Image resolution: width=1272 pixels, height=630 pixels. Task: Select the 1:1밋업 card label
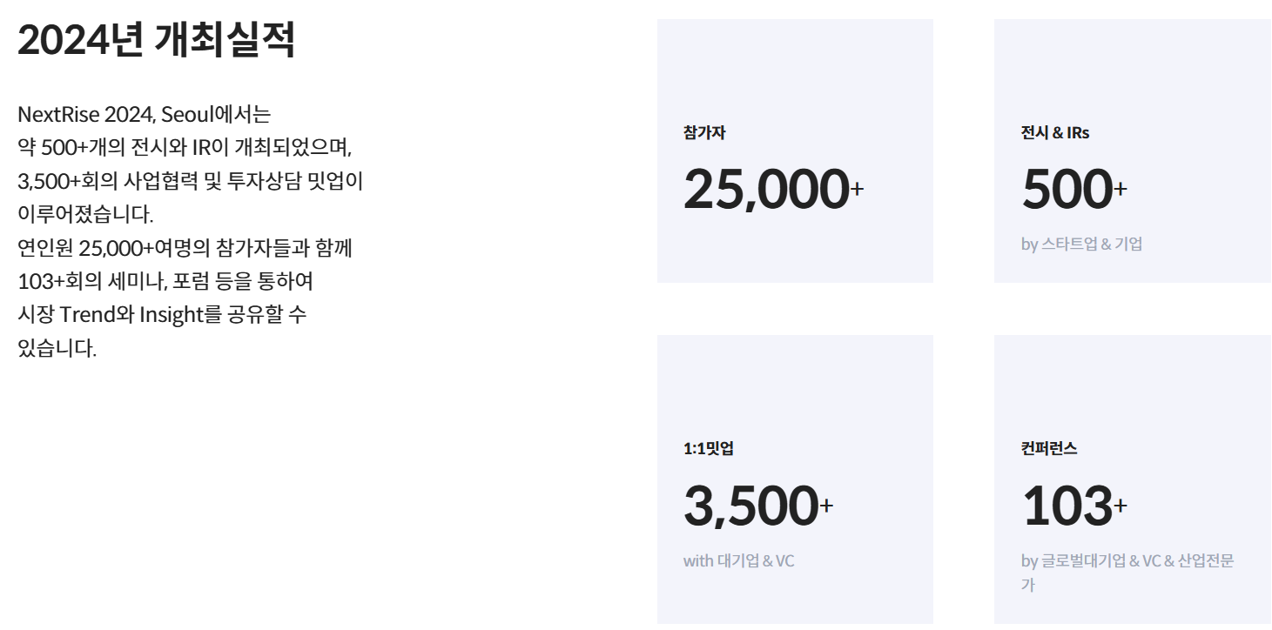[709, 449]
